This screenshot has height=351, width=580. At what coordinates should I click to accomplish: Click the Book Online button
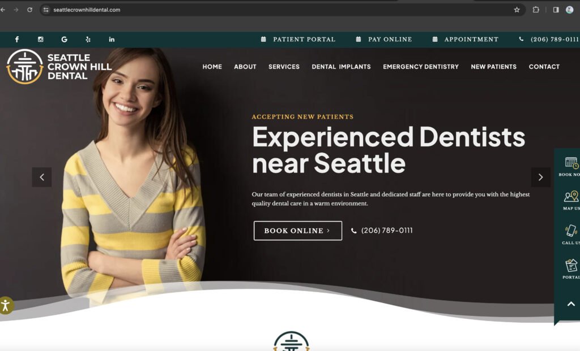pyautogui.click(x=298, y=231)
